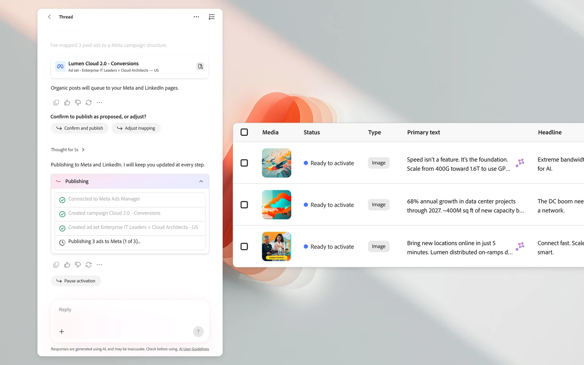The image size is (584, 365).
Task: Click Ready to activate status in 68% growth row
Action: click(329, 205)
